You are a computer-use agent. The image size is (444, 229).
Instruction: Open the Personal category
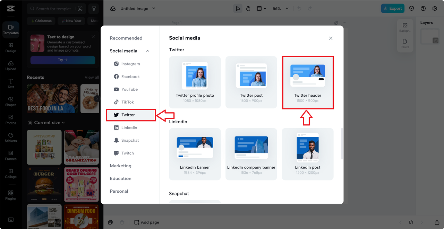pyautogui.click(x=119, y=191)
